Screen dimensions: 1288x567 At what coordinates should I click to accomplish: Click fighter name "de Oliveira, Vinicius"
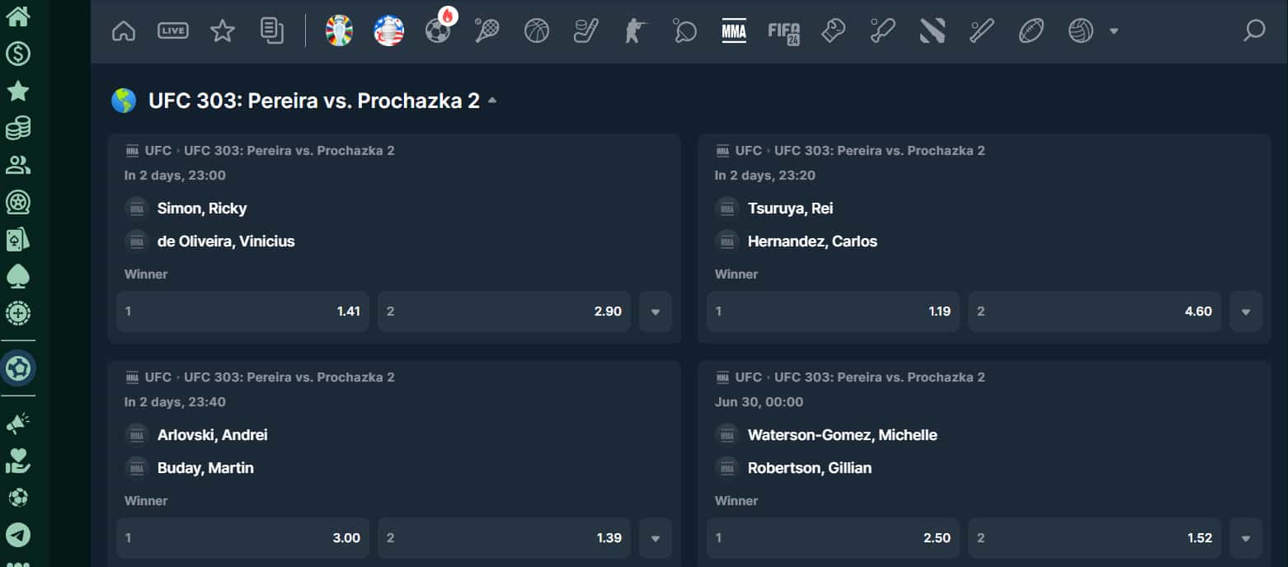[x=226, y=241]
